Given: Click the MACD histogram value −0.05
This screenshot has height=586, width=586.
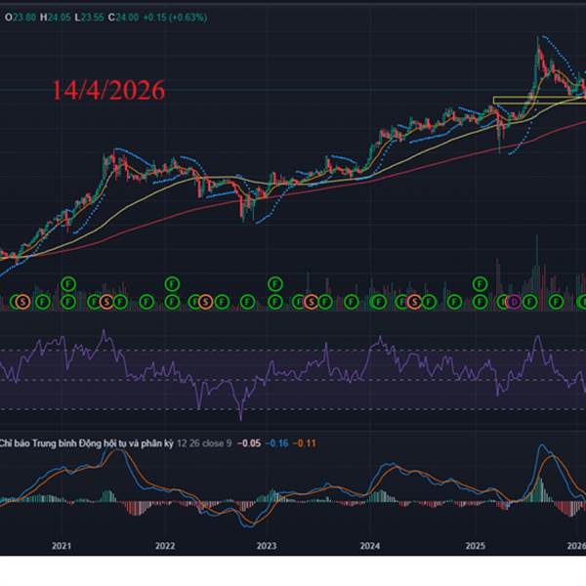Looking at the screenshot, I should (x=249, y=443).
